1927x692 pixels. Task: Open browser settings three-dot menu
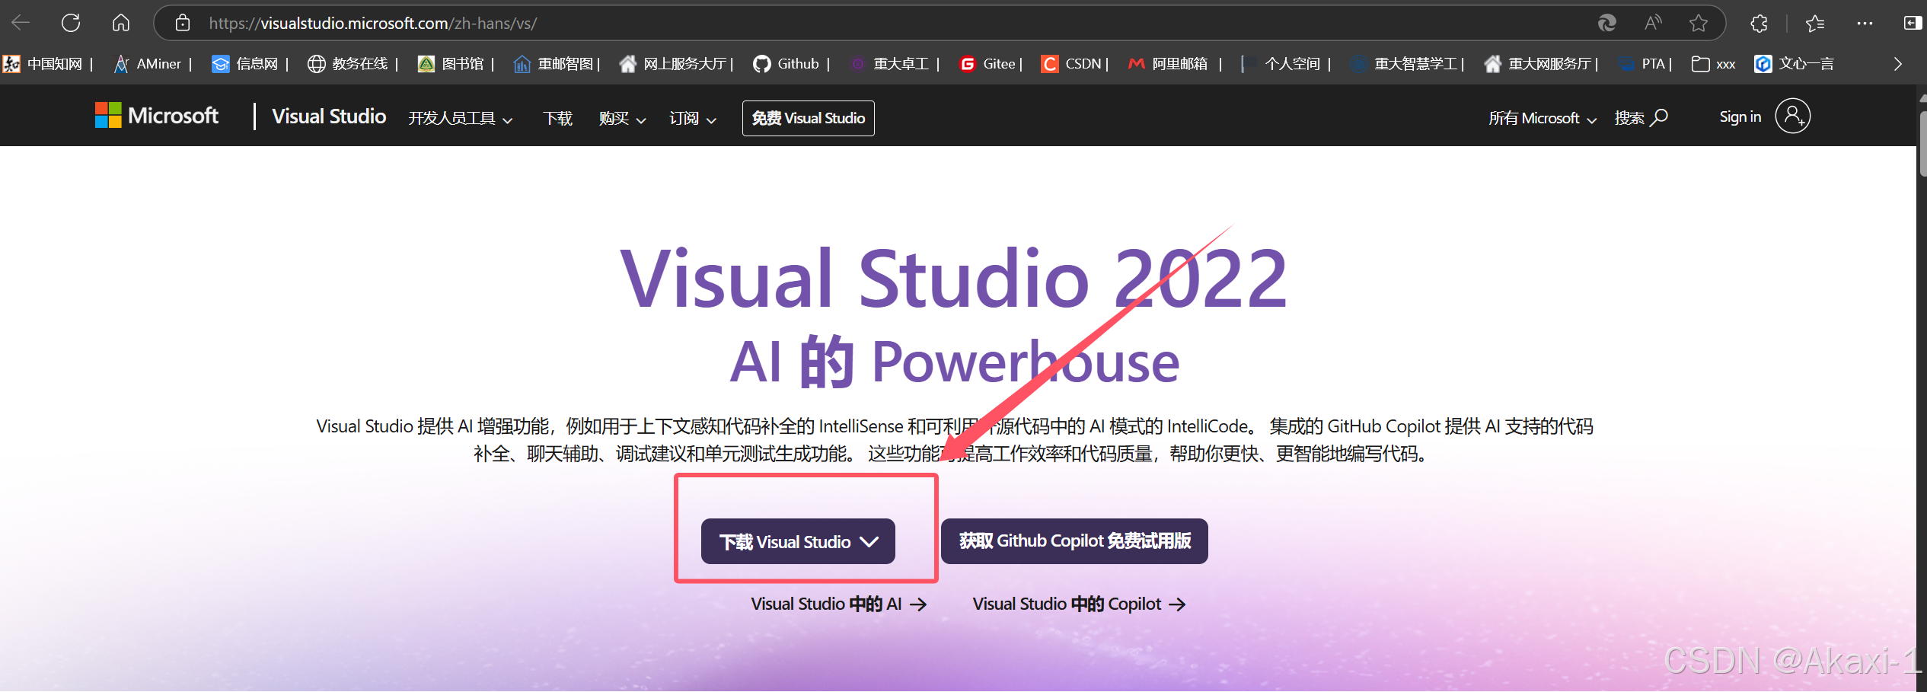click(1865, 23)
